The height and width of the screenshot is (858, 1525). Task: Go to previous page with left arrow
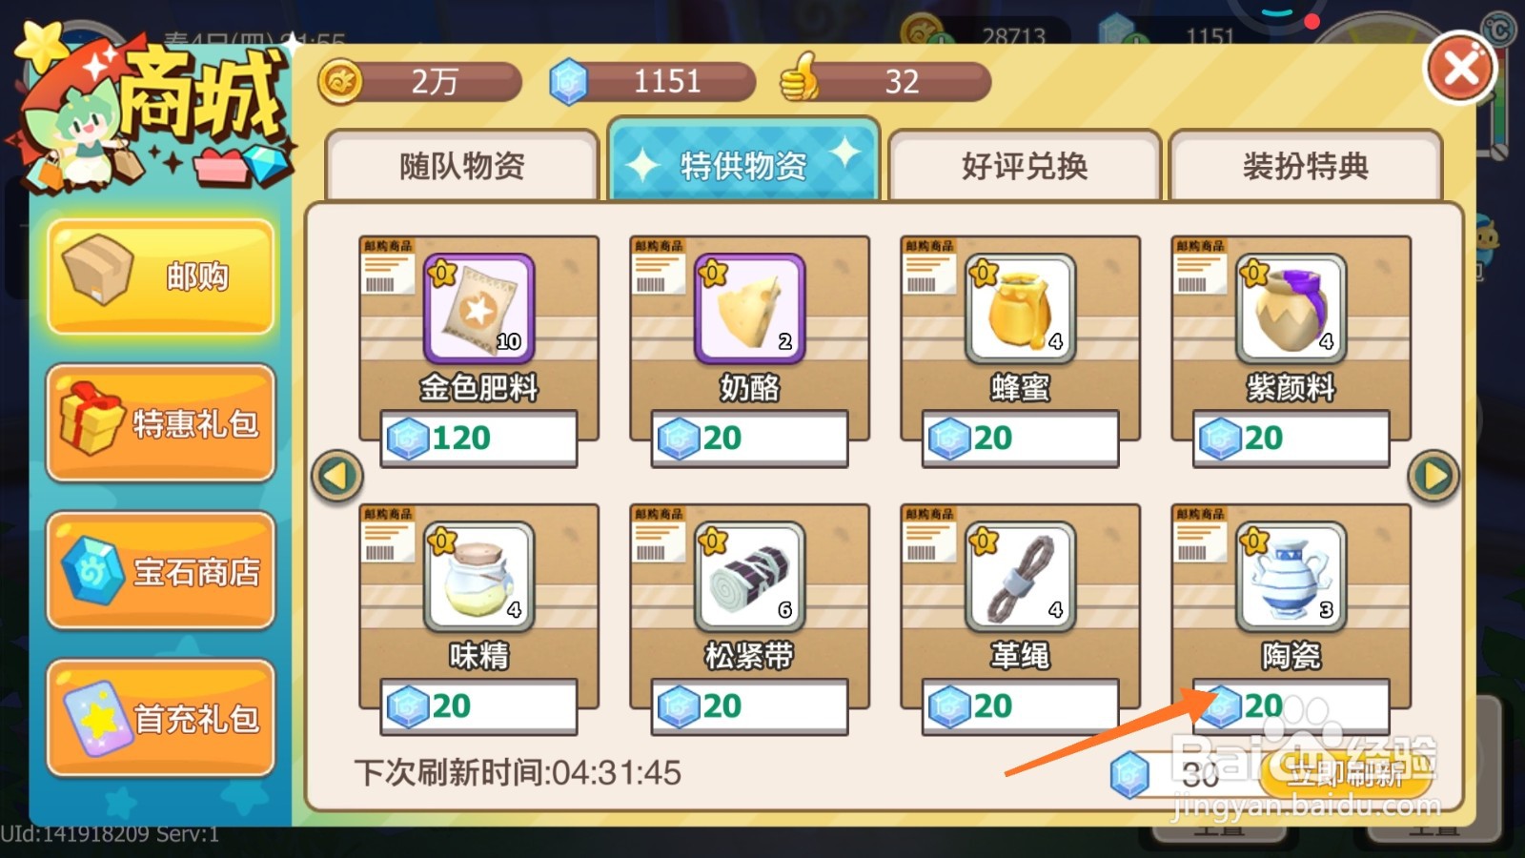click(x=337, y=476)
